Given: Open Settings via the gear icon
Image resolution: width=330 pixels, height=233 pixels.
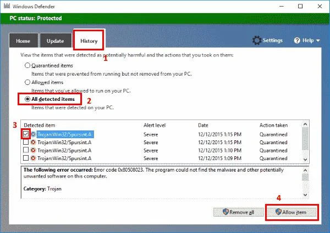Looking at the screenshot, I should point(257,40).
